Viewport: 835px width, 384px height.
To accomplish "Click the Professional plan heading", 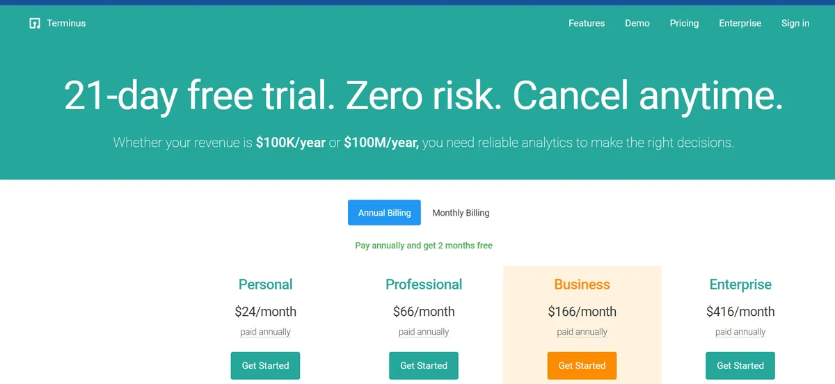I will (x=424, y=285).
